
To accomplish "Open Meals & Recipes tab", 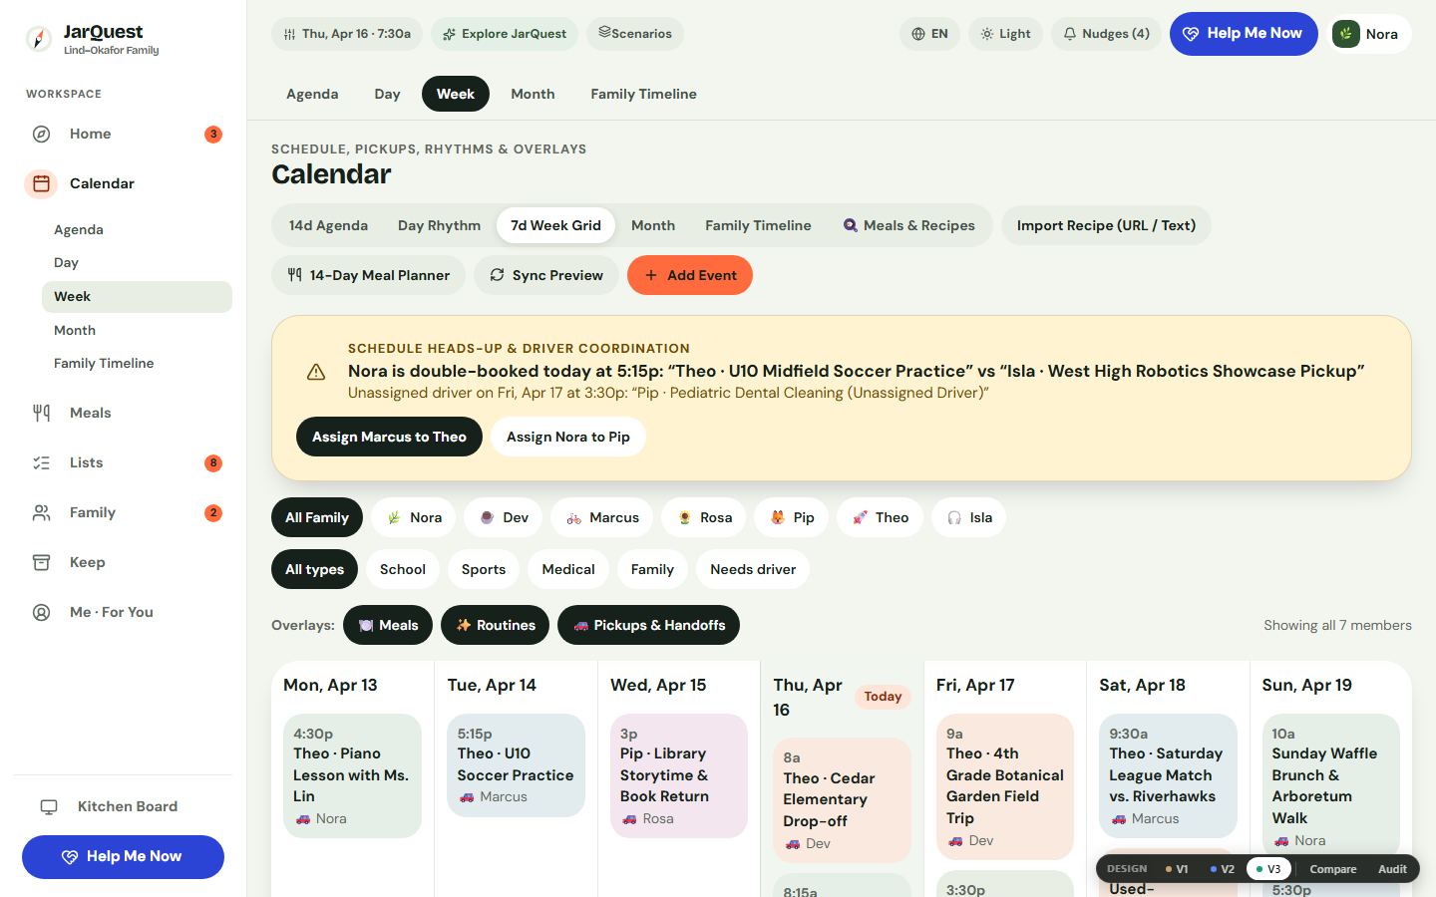I will point(909,225).
